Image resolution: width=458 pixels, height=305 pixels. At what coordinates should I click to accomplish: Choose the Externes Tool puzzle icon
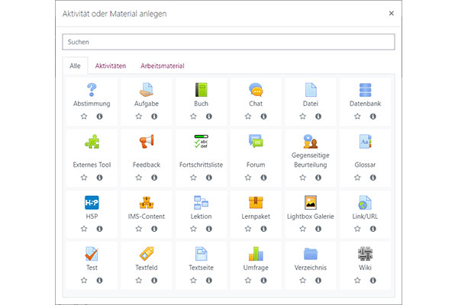[92, 141]
